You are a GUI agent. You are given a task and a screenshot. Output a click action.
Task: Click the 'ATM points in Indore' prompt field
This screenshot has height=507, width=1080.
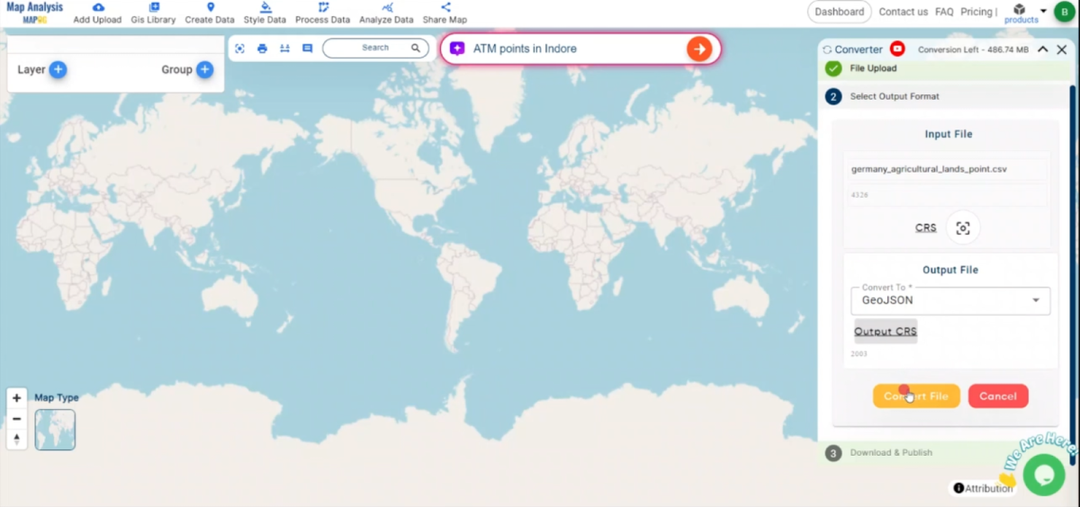576,49
